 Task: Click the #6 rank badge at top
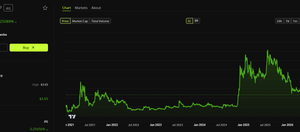[x=8, y=8]
